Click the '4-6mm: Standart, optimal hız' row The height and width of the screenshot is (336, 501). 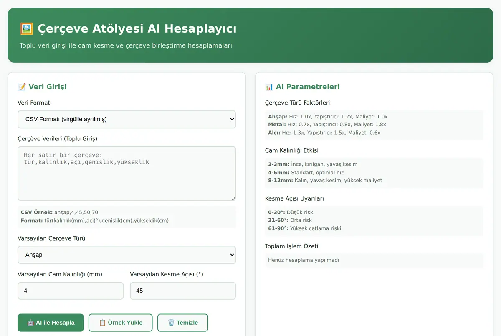coord(306,173)
